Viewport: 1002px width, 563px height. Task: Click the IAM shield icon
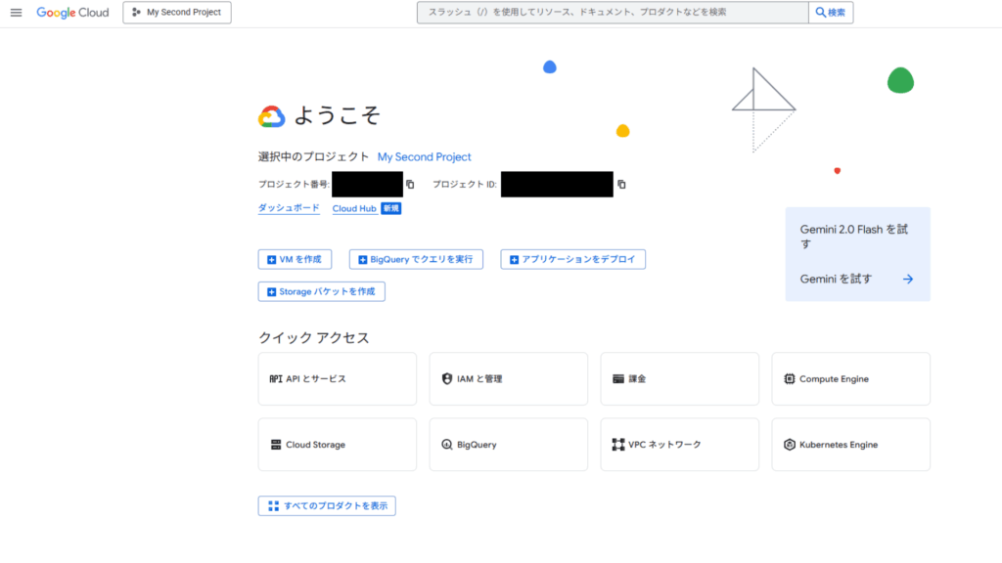click(x=447, y=379)
